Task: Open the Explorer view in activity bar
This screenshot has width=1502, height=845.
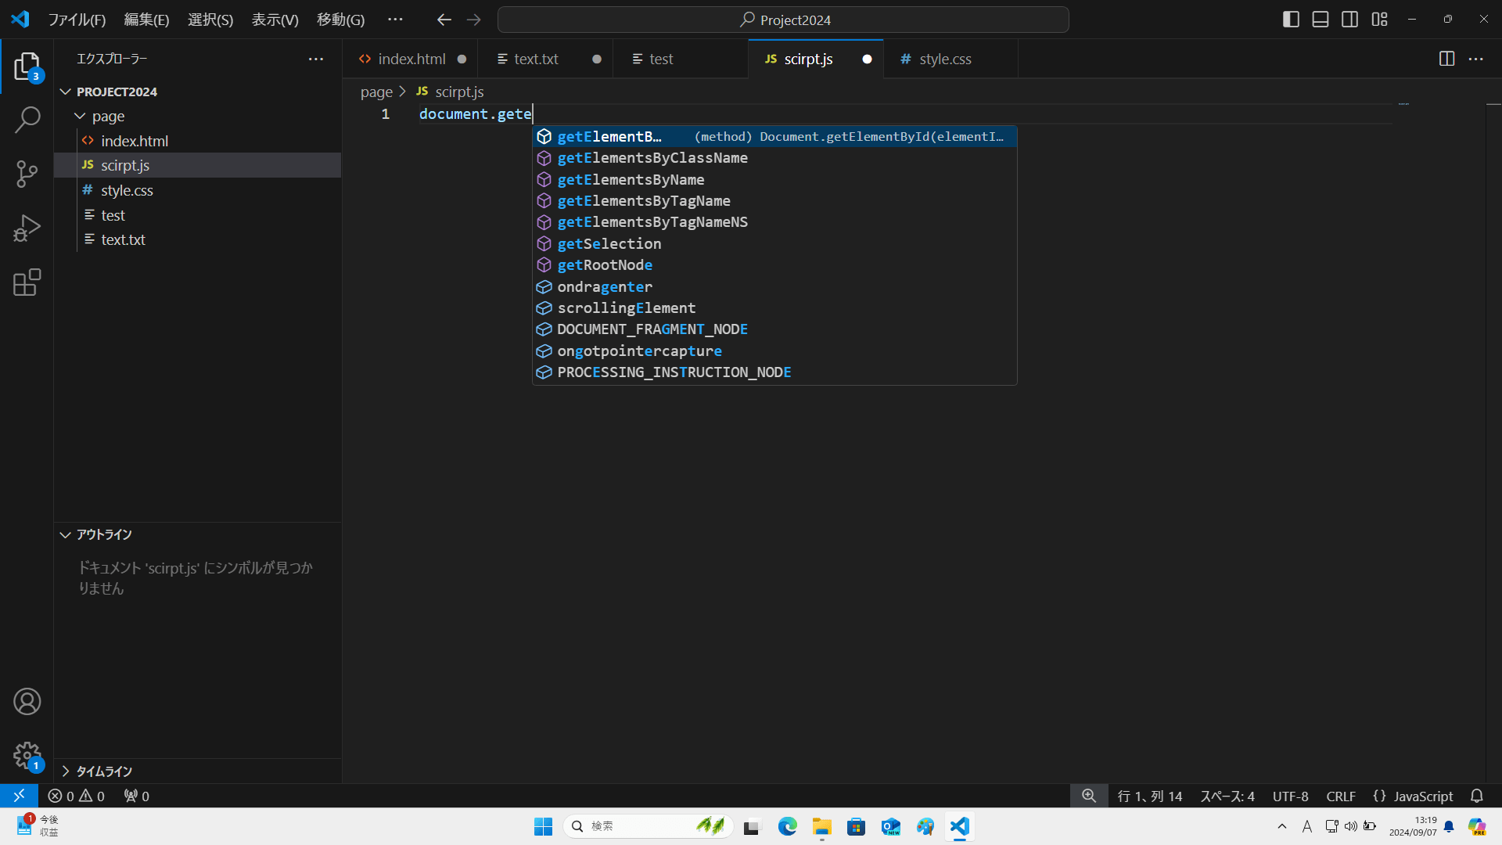Action: 27,67
